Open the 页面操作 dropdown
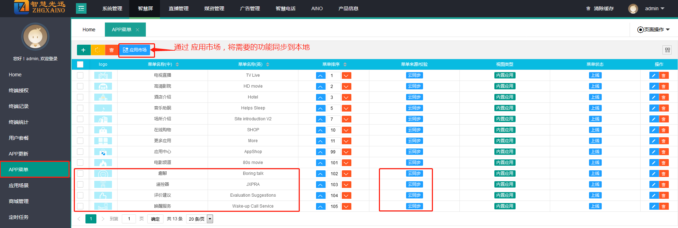678x228 pixels. click(x=653, y=30)
